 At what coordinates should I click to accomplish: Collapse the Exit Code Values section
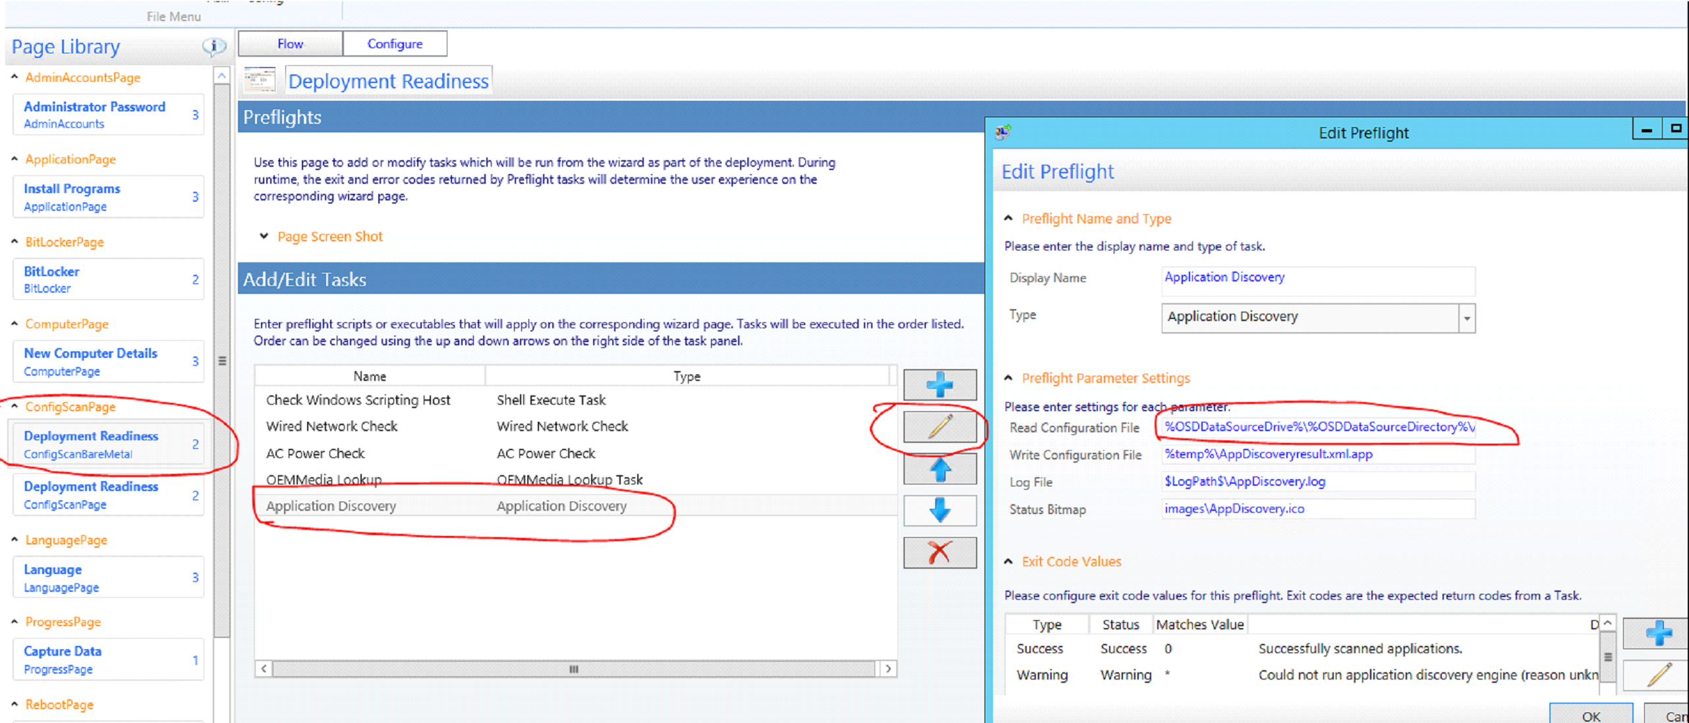click(x=1008, y=562)
